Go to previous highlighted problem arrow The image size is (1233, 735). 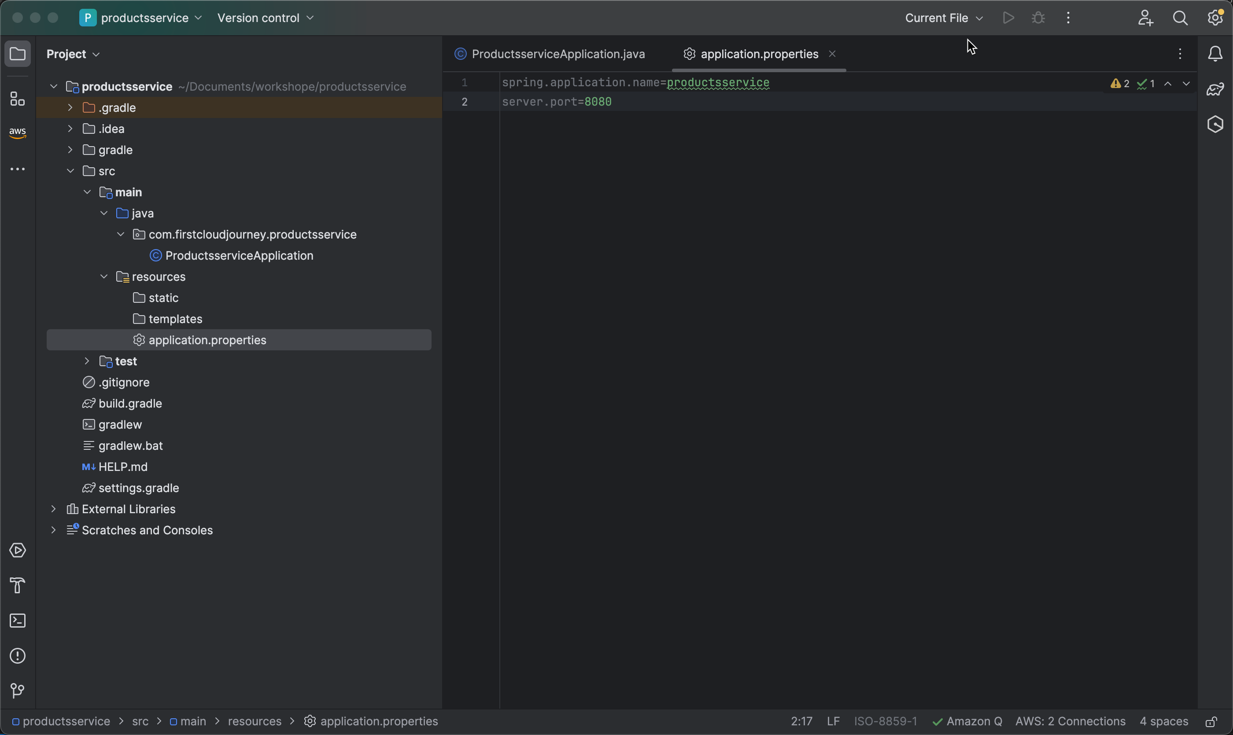[1168, 84]
